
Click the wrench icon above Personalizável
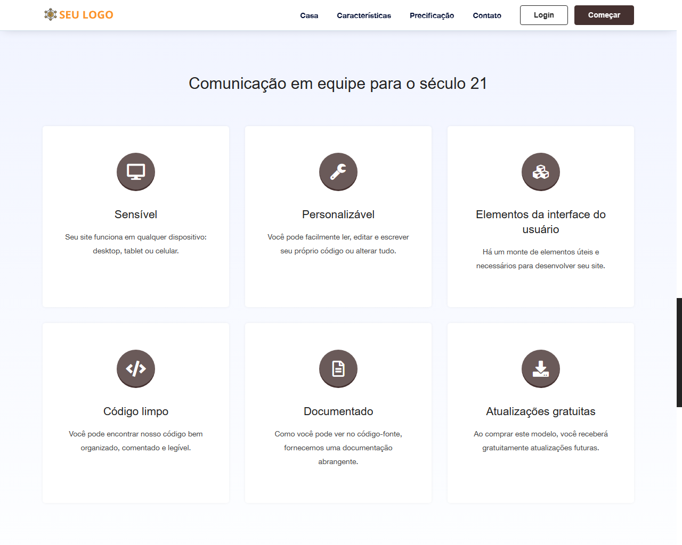coord(338,172)
